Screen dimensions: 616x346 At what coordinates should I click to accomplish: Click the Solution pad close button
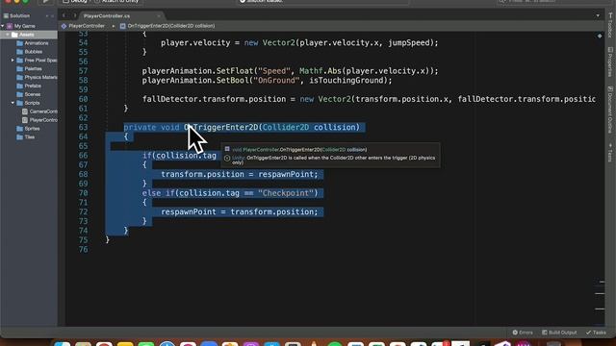(53, 16)
